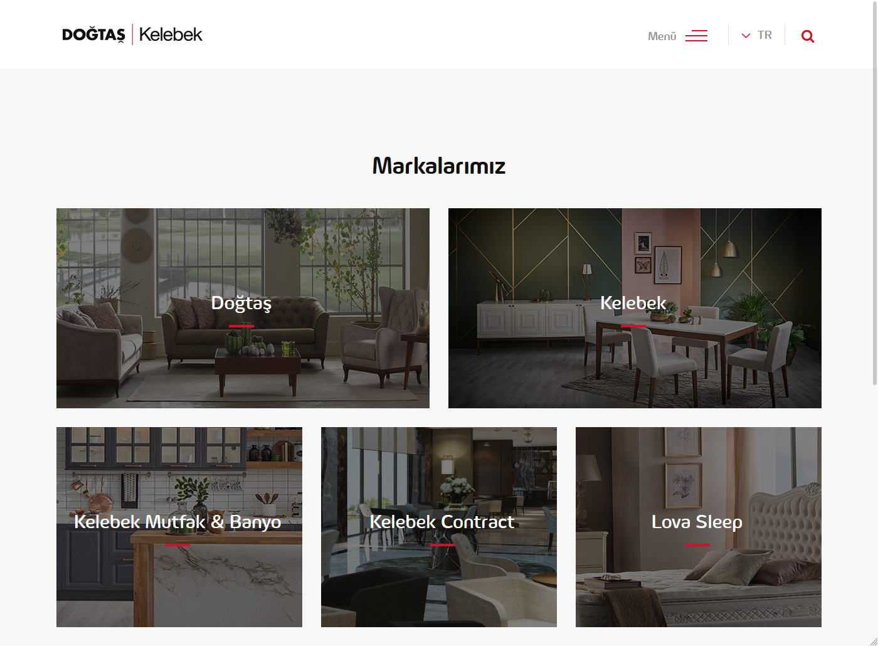Click the Kelebek logo text in the header
This screenshot has height=646, width=878.
point(171,34)
